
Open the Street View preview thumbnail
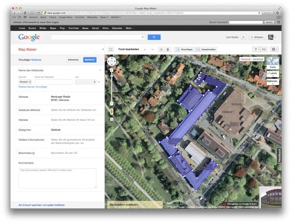pyautogui.click(x=271, y=197)
